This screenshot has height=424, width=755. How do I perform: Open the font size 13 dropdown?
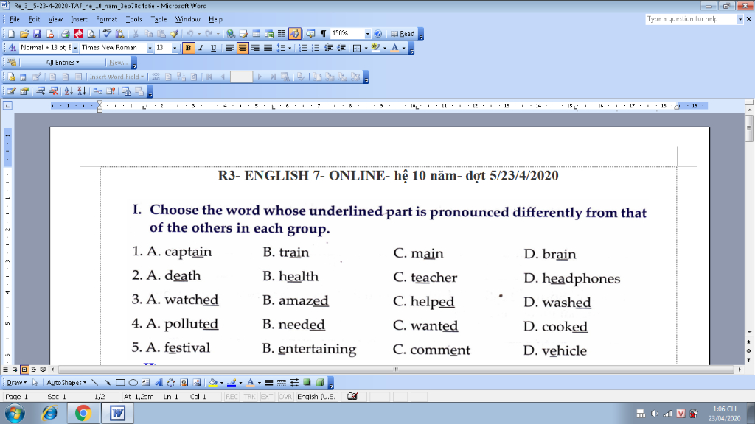tap(174, 48)
